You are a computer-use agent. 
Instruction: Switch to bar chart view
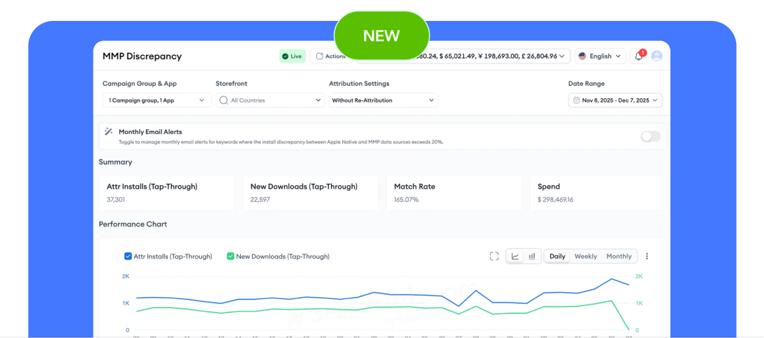(531, 256)
